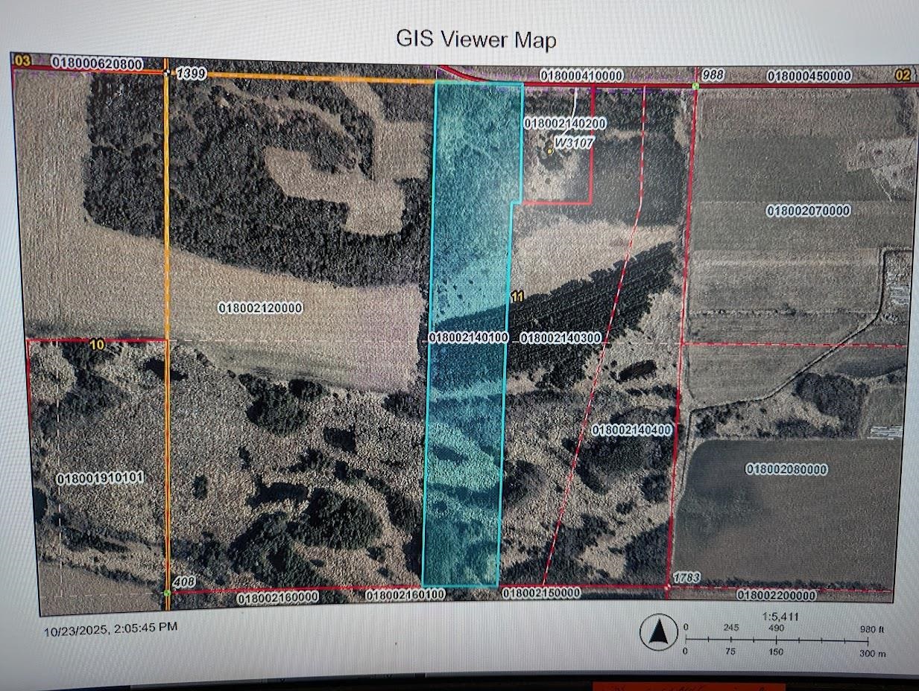Click the section number 10 marker

coord(98,345)
